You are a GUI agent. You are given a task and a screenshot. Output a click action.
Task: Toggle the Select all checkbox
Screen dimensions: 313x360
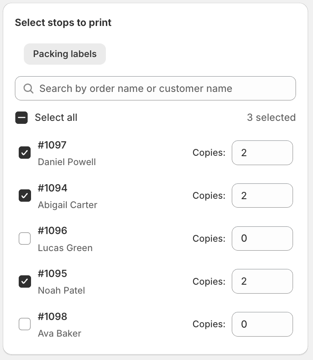click(22, 117)
